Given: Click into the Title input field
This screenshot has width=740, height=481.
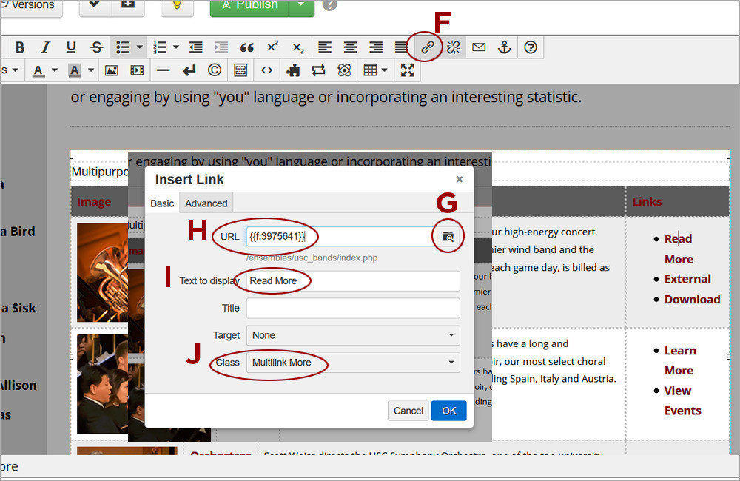Looking at the screenshot, I should click(x=353, y=309).
